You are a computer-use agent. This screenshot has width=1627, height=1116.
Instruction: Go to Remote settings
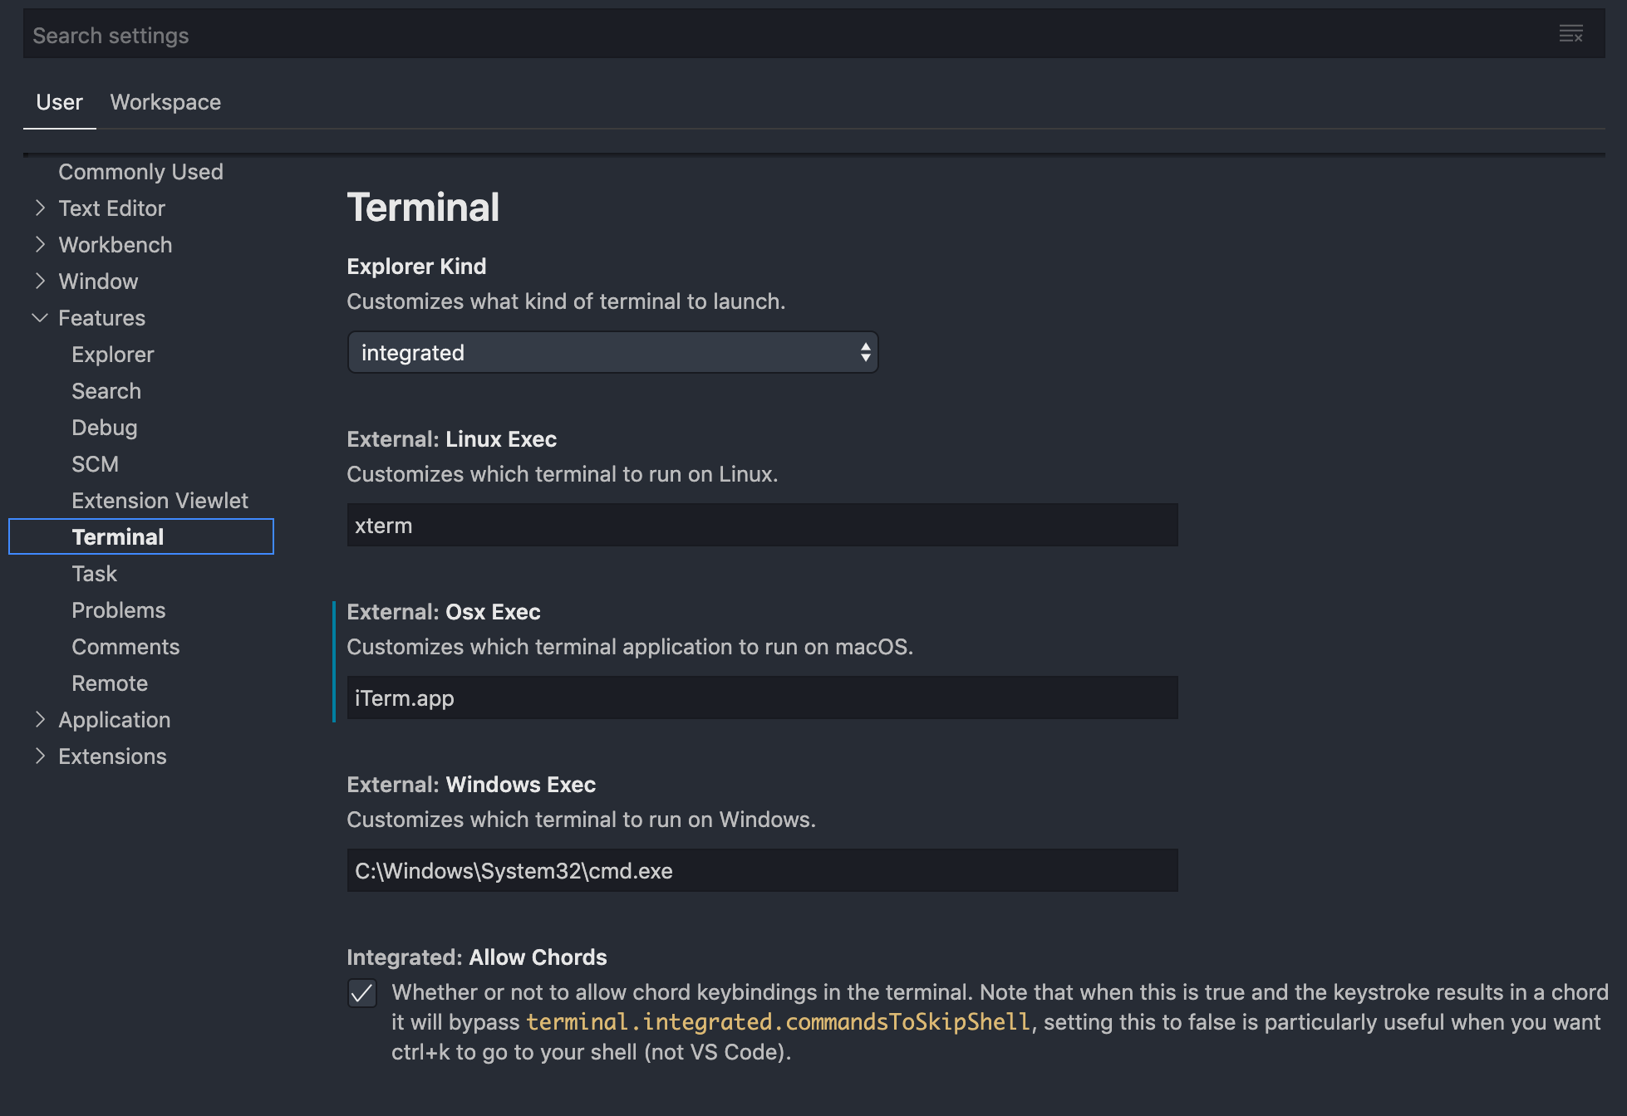(x=110, y=683)
